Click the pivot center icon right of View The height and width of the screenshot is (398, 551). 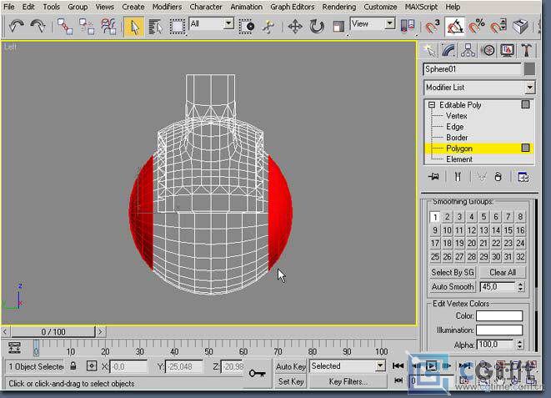click(408, 27)
